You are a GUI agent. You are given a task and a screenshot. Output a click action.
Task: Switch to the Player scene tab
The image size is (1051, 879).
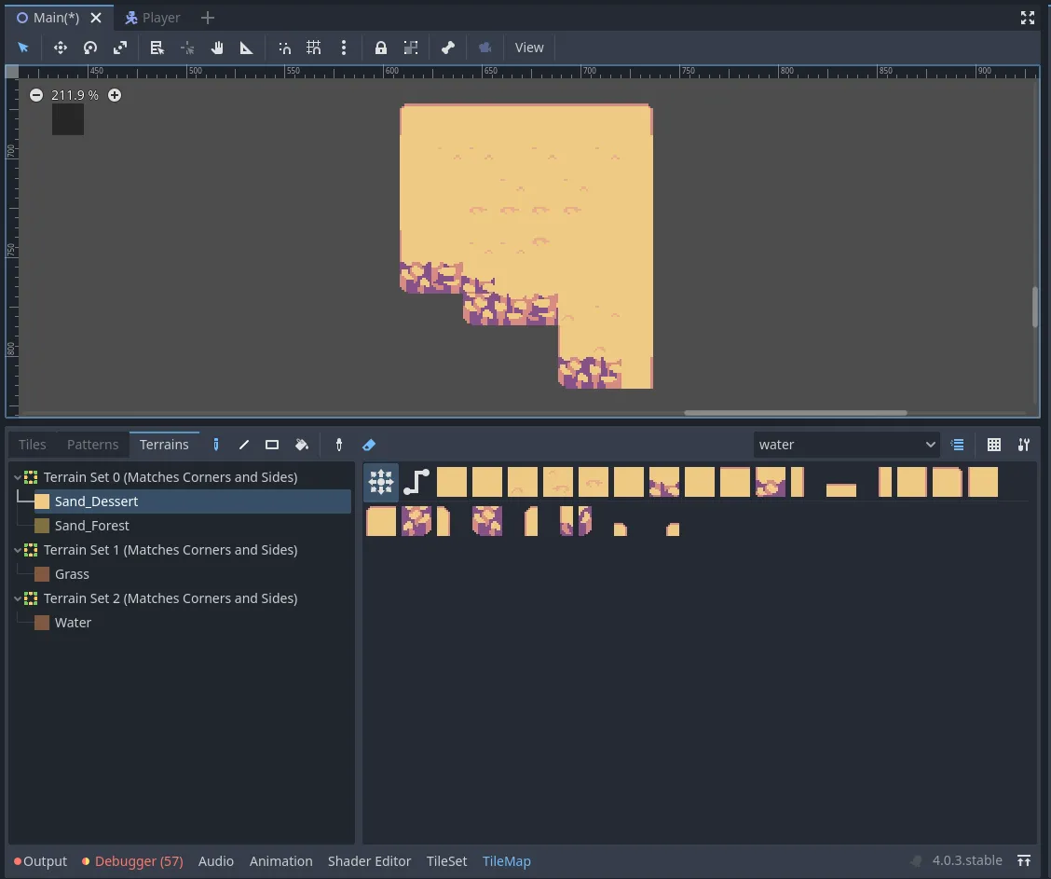(153, 18)
